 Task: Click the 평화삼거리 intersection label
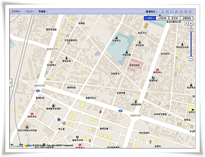(52, 49)
